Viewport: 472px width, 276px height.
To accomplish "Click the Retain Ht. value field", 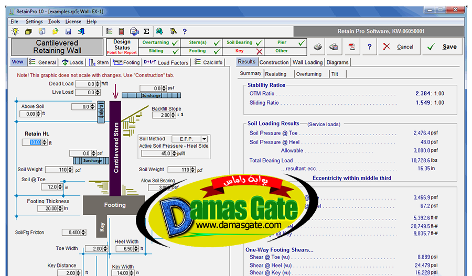I will [32, 142].
